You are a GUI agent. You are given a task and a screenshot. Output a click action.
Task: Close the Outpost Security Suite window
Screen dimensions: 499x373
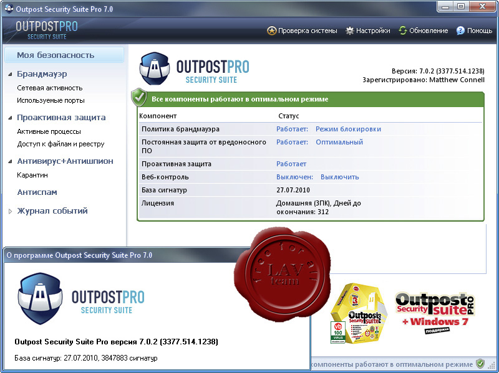[482, 6]
